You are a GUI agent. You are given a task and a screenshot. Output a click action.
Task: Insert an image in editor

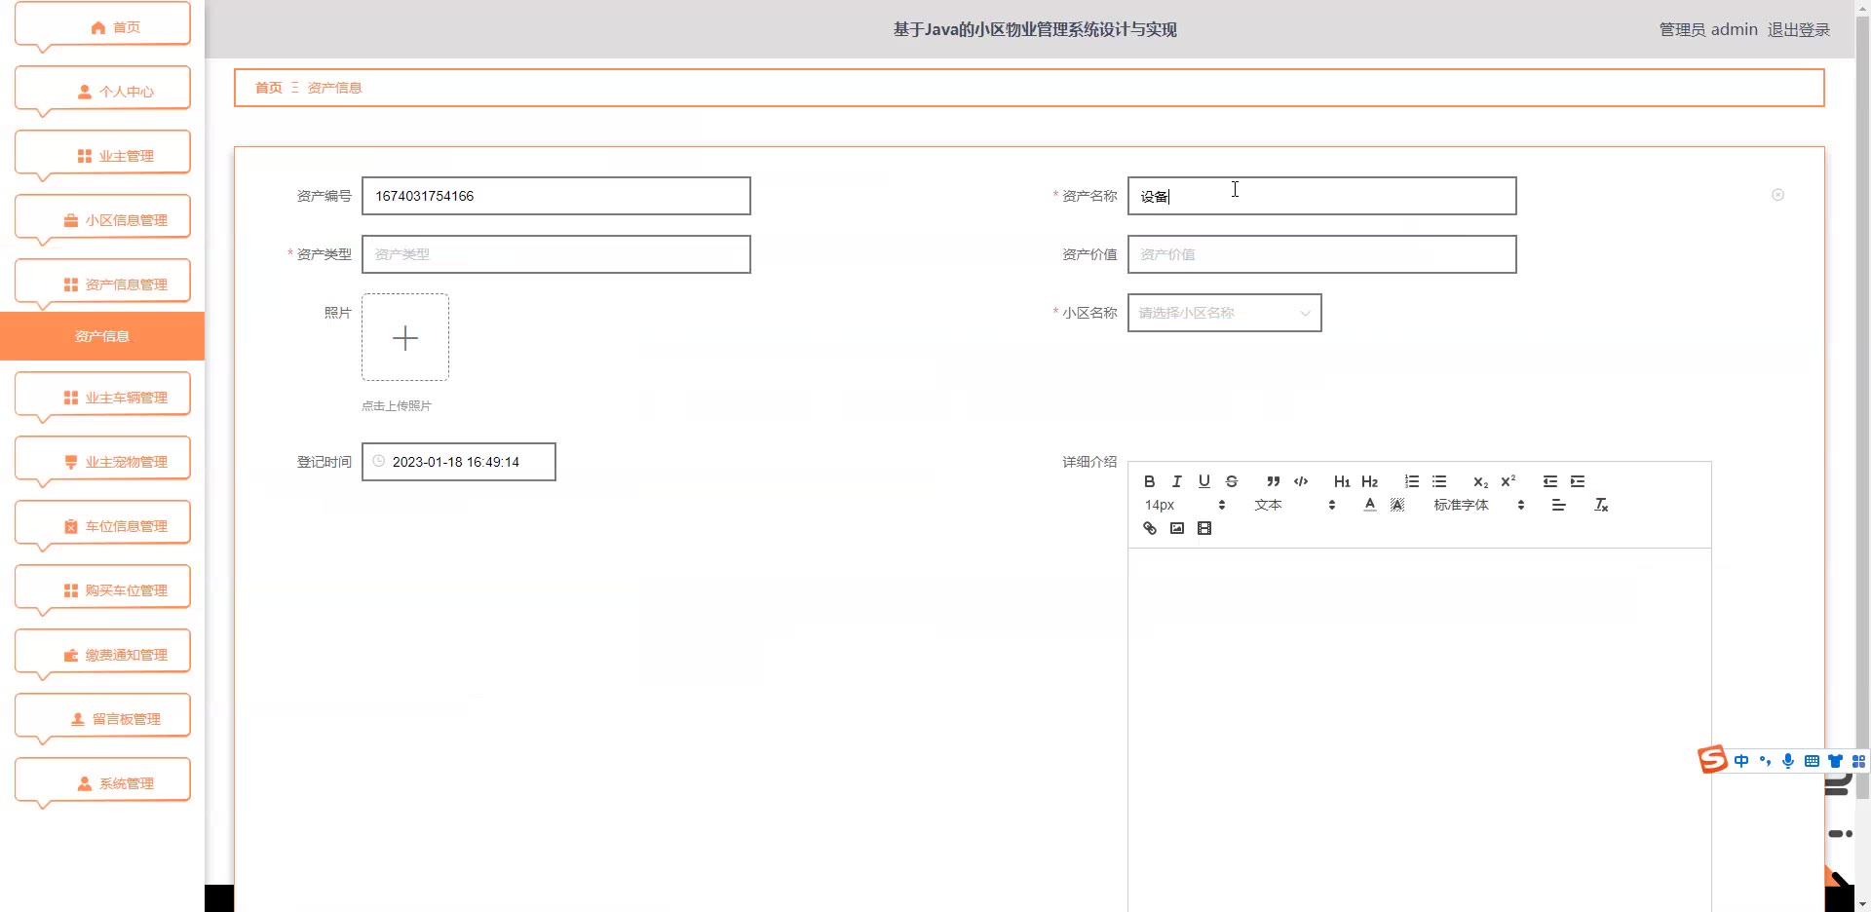coord(1177,528)
